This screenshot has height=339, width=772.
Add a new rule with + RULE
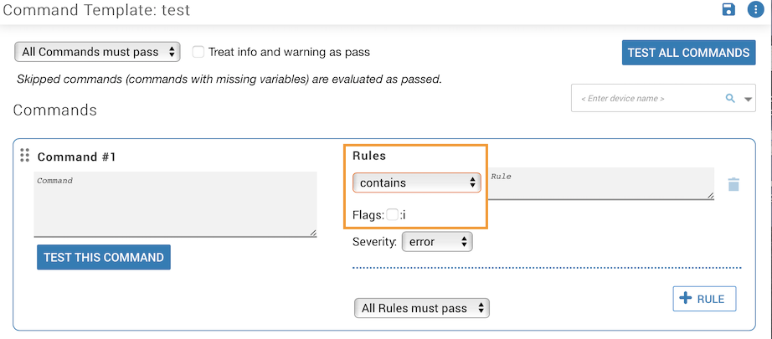coord(704,299)
